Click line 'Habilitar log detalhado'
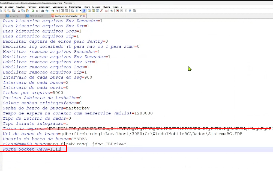This screenshot has height=171, width=273. tap(71, 46)
